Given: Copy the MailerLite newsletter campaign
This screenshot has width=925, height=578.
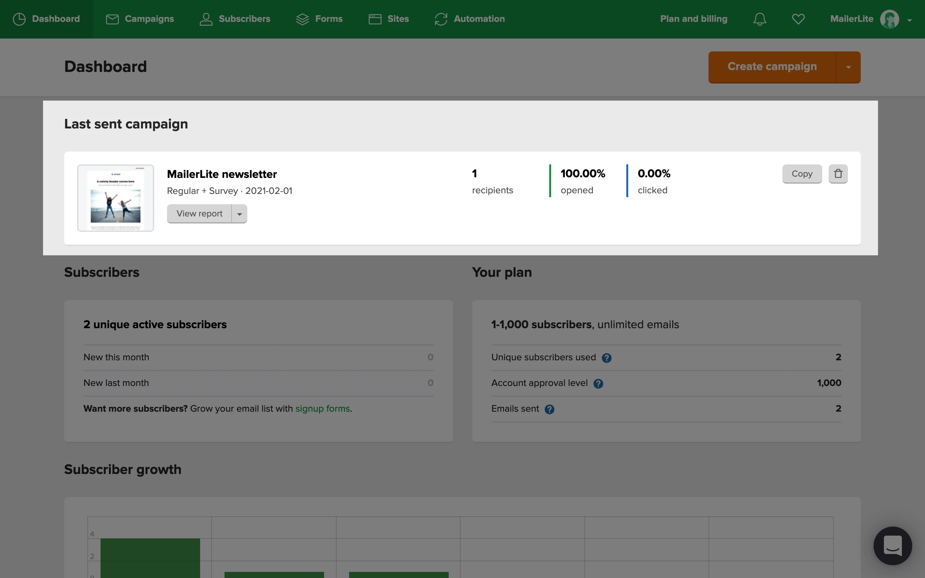Looking at the screenshot, I should tap(802, 174).
